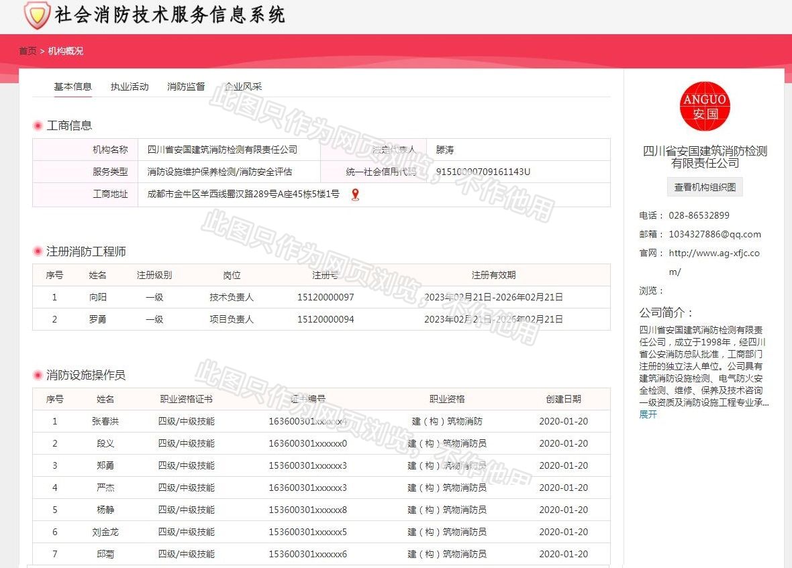Click the ANGUO company logo
The width and height of the screenshot is (792, 568).
(x=704, y=107)
